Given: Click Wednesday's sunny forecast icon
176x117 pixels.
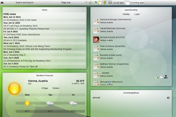Looking at the screenshot, I should pos(27,103).
